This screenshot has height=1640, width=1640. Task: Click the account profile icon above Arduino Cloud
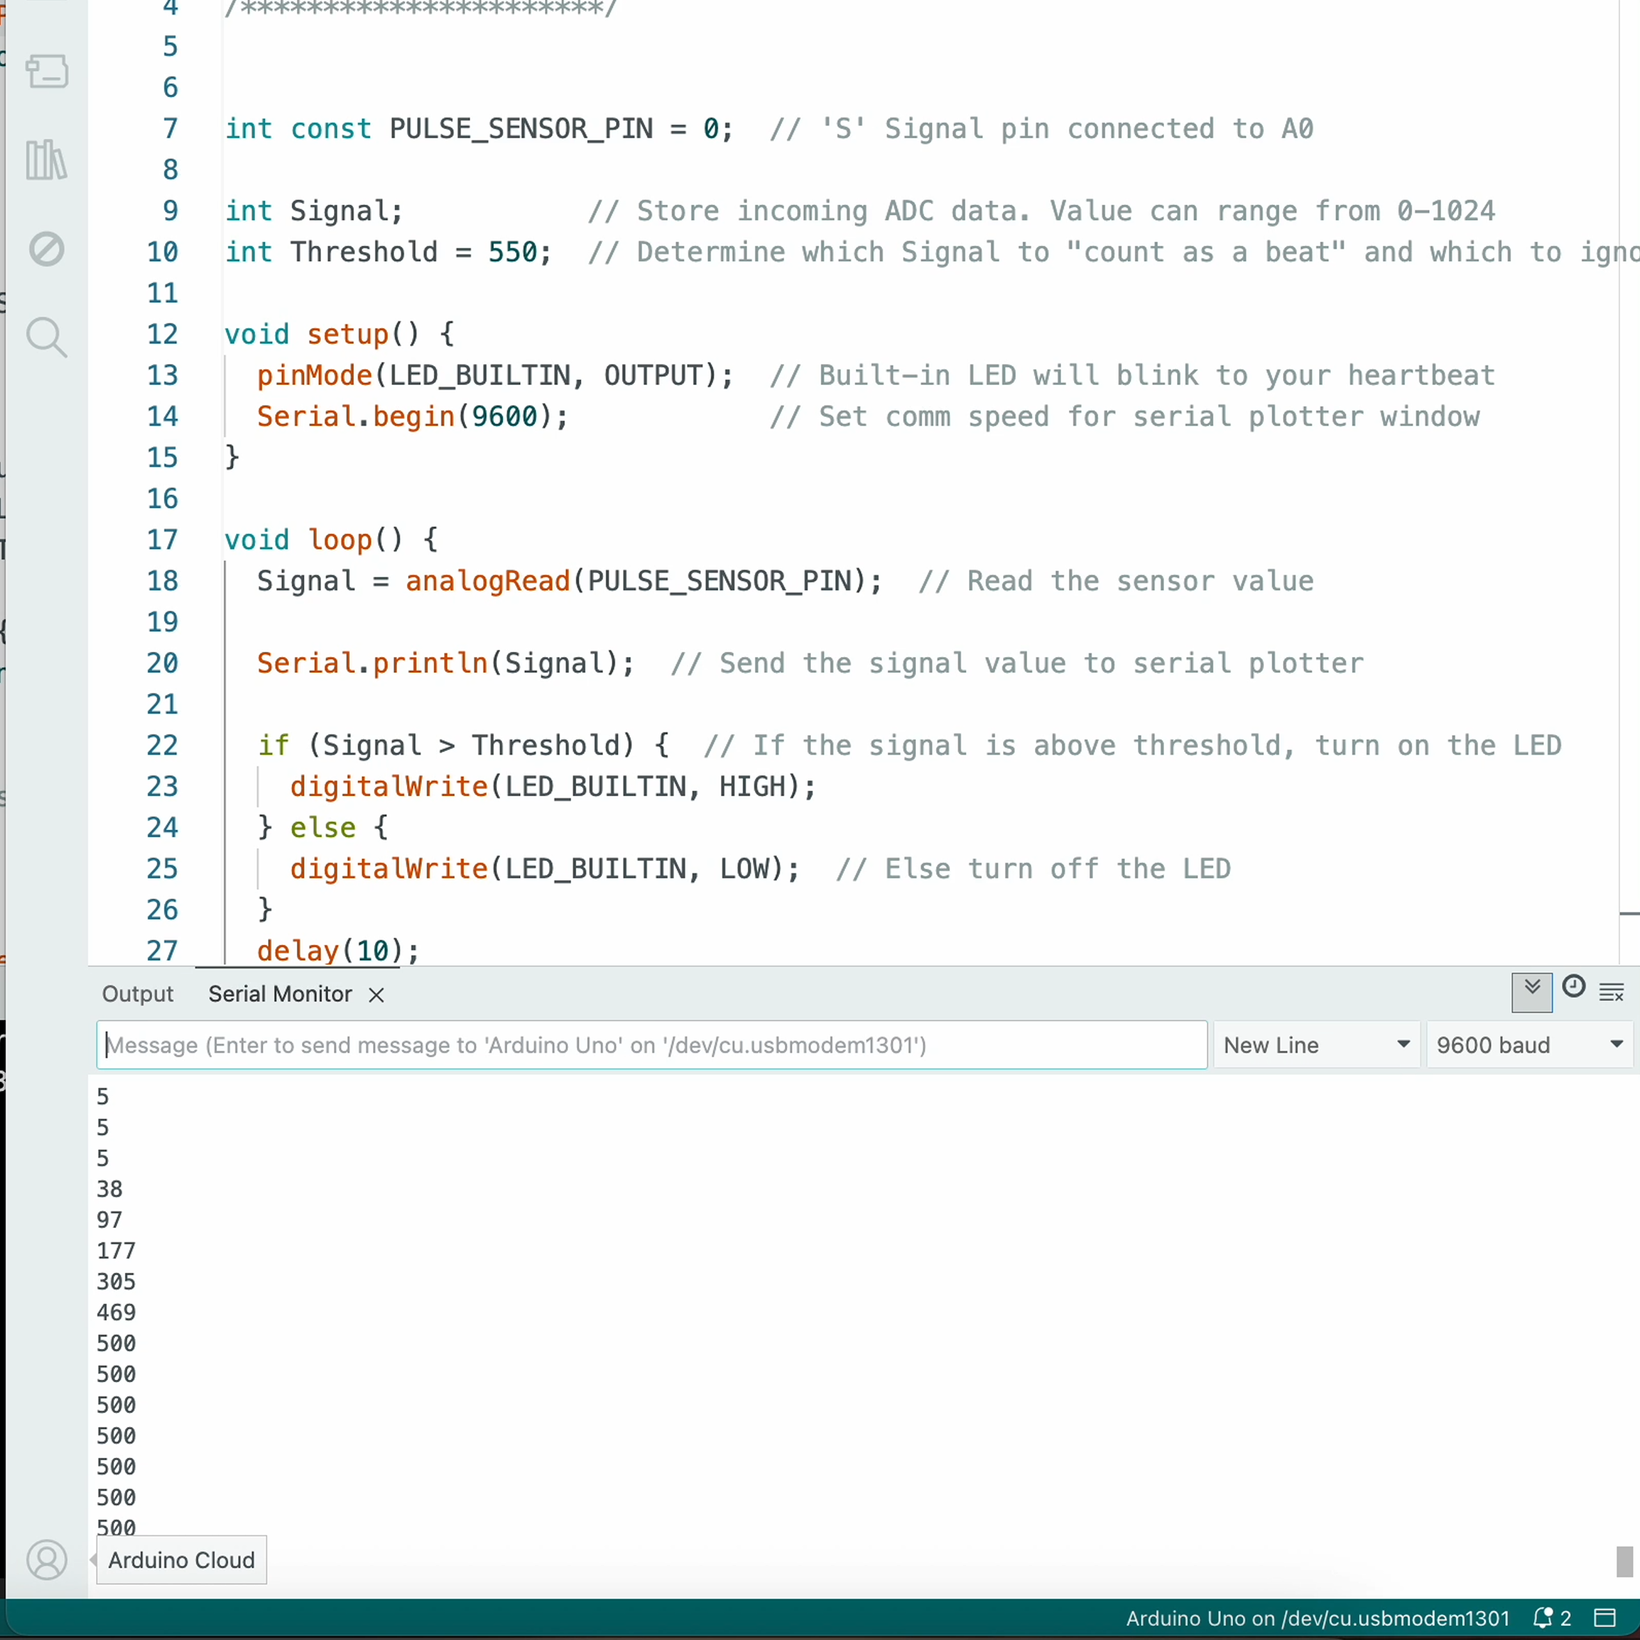point(47,1559)
